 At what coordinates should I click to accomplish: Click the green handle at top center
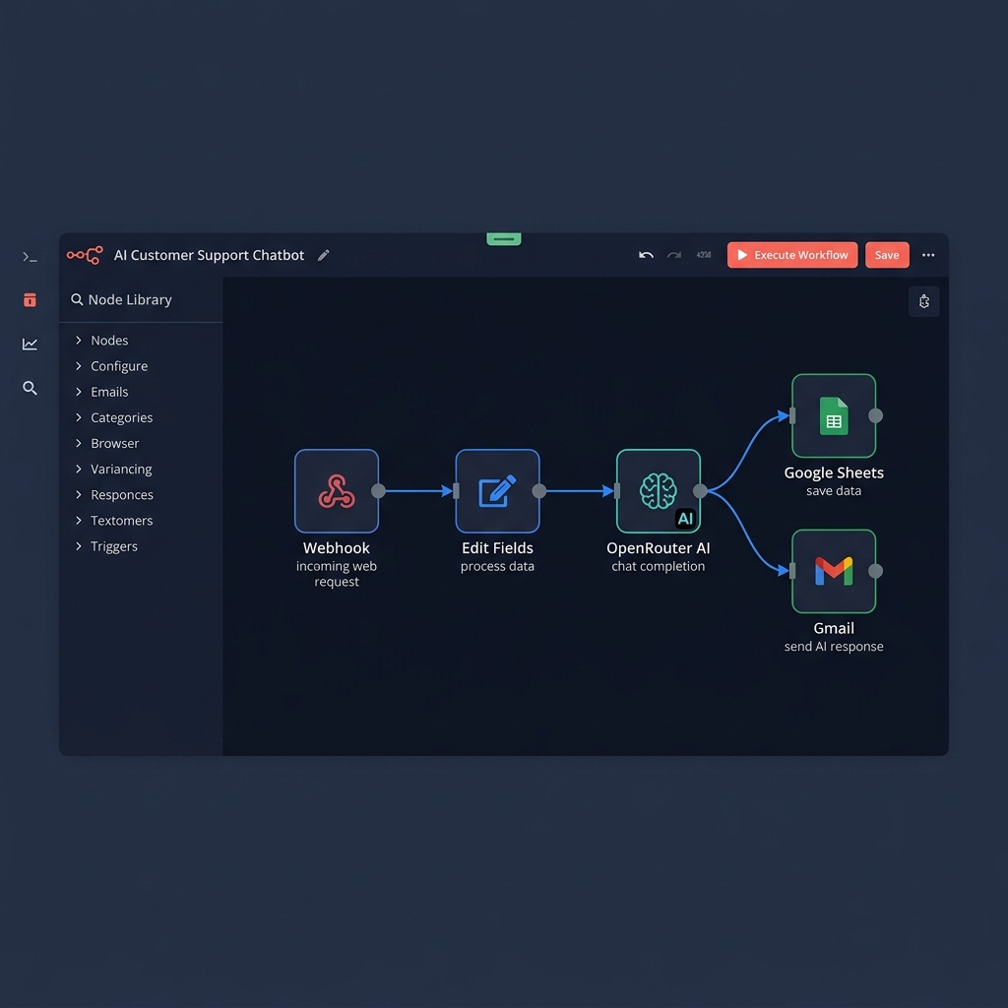504,239
